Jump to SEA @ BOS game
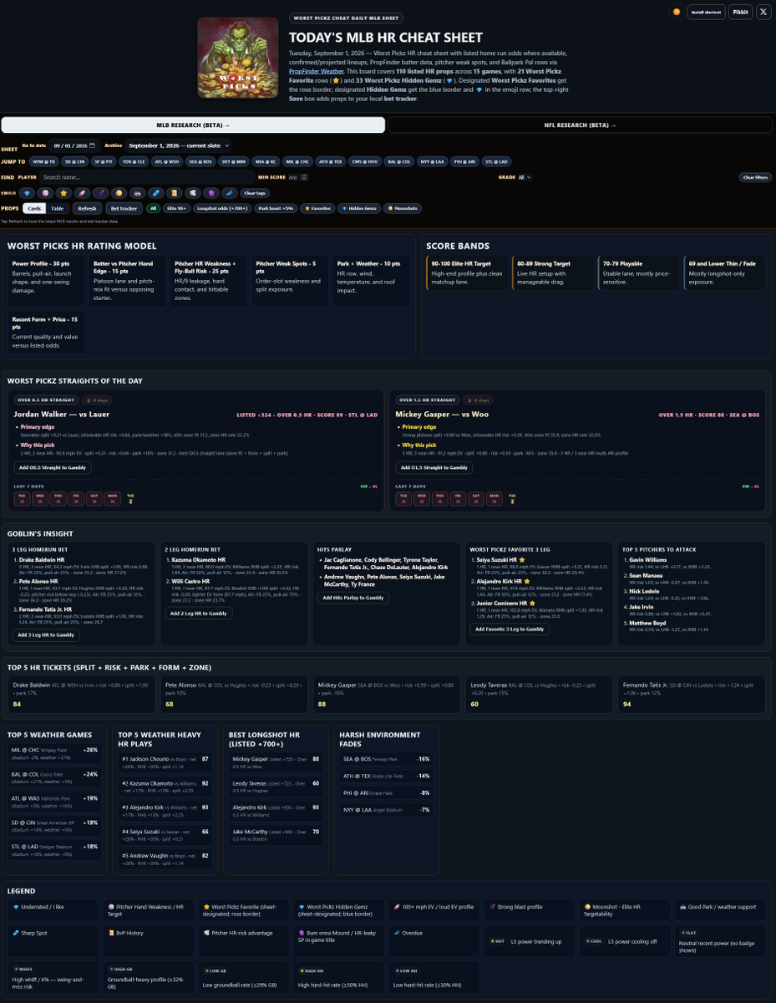This screenshot has height=1003, width=776. pyautogui.click(x=200, y=161)
